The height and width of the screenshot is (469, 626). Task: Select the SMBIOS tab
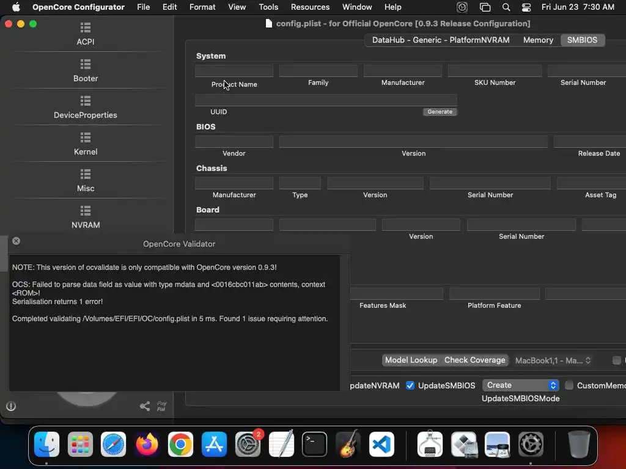pyautogui.click(x=583, y=40)
